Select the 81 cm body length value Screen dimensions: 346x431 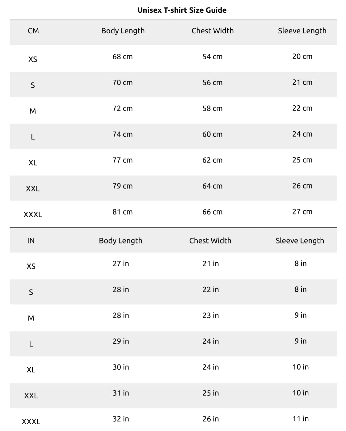tap(123, 212)
